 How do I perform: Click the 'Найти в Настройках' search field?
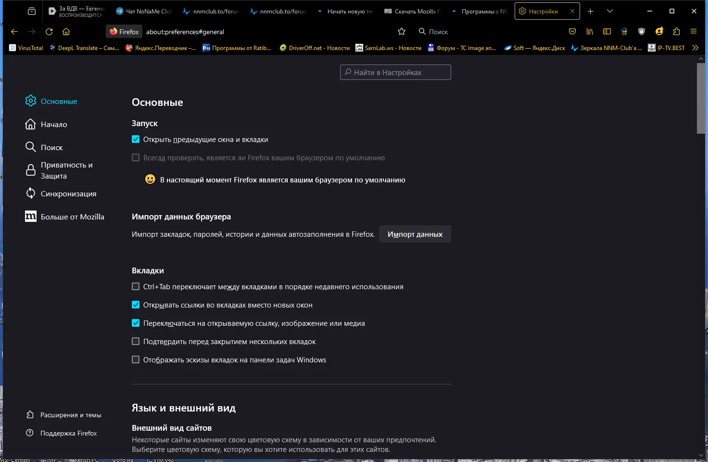(x=395, y=72)
